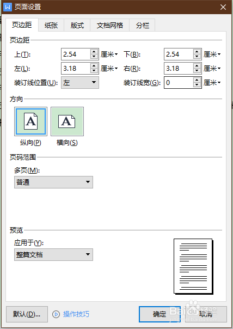Click the WPS logo icon in the title bar
The height and width of the screenshot is (329, 233).
pyautogui.click(x=8, y=7)
